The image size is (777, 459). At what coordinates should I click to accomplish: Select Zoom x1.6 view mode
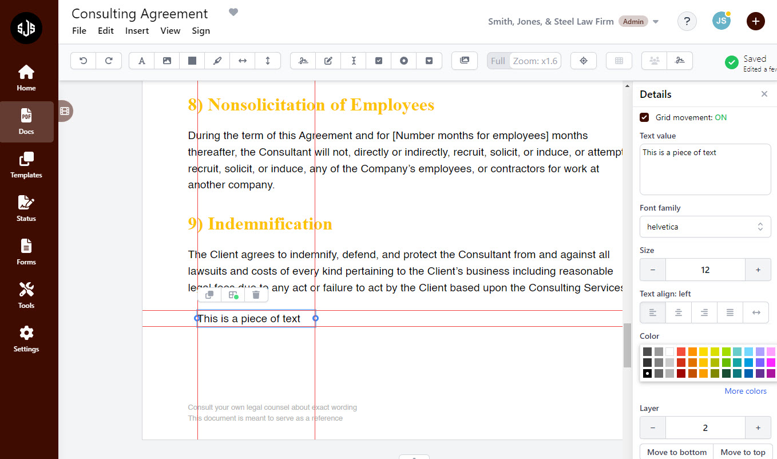point(535,61)
